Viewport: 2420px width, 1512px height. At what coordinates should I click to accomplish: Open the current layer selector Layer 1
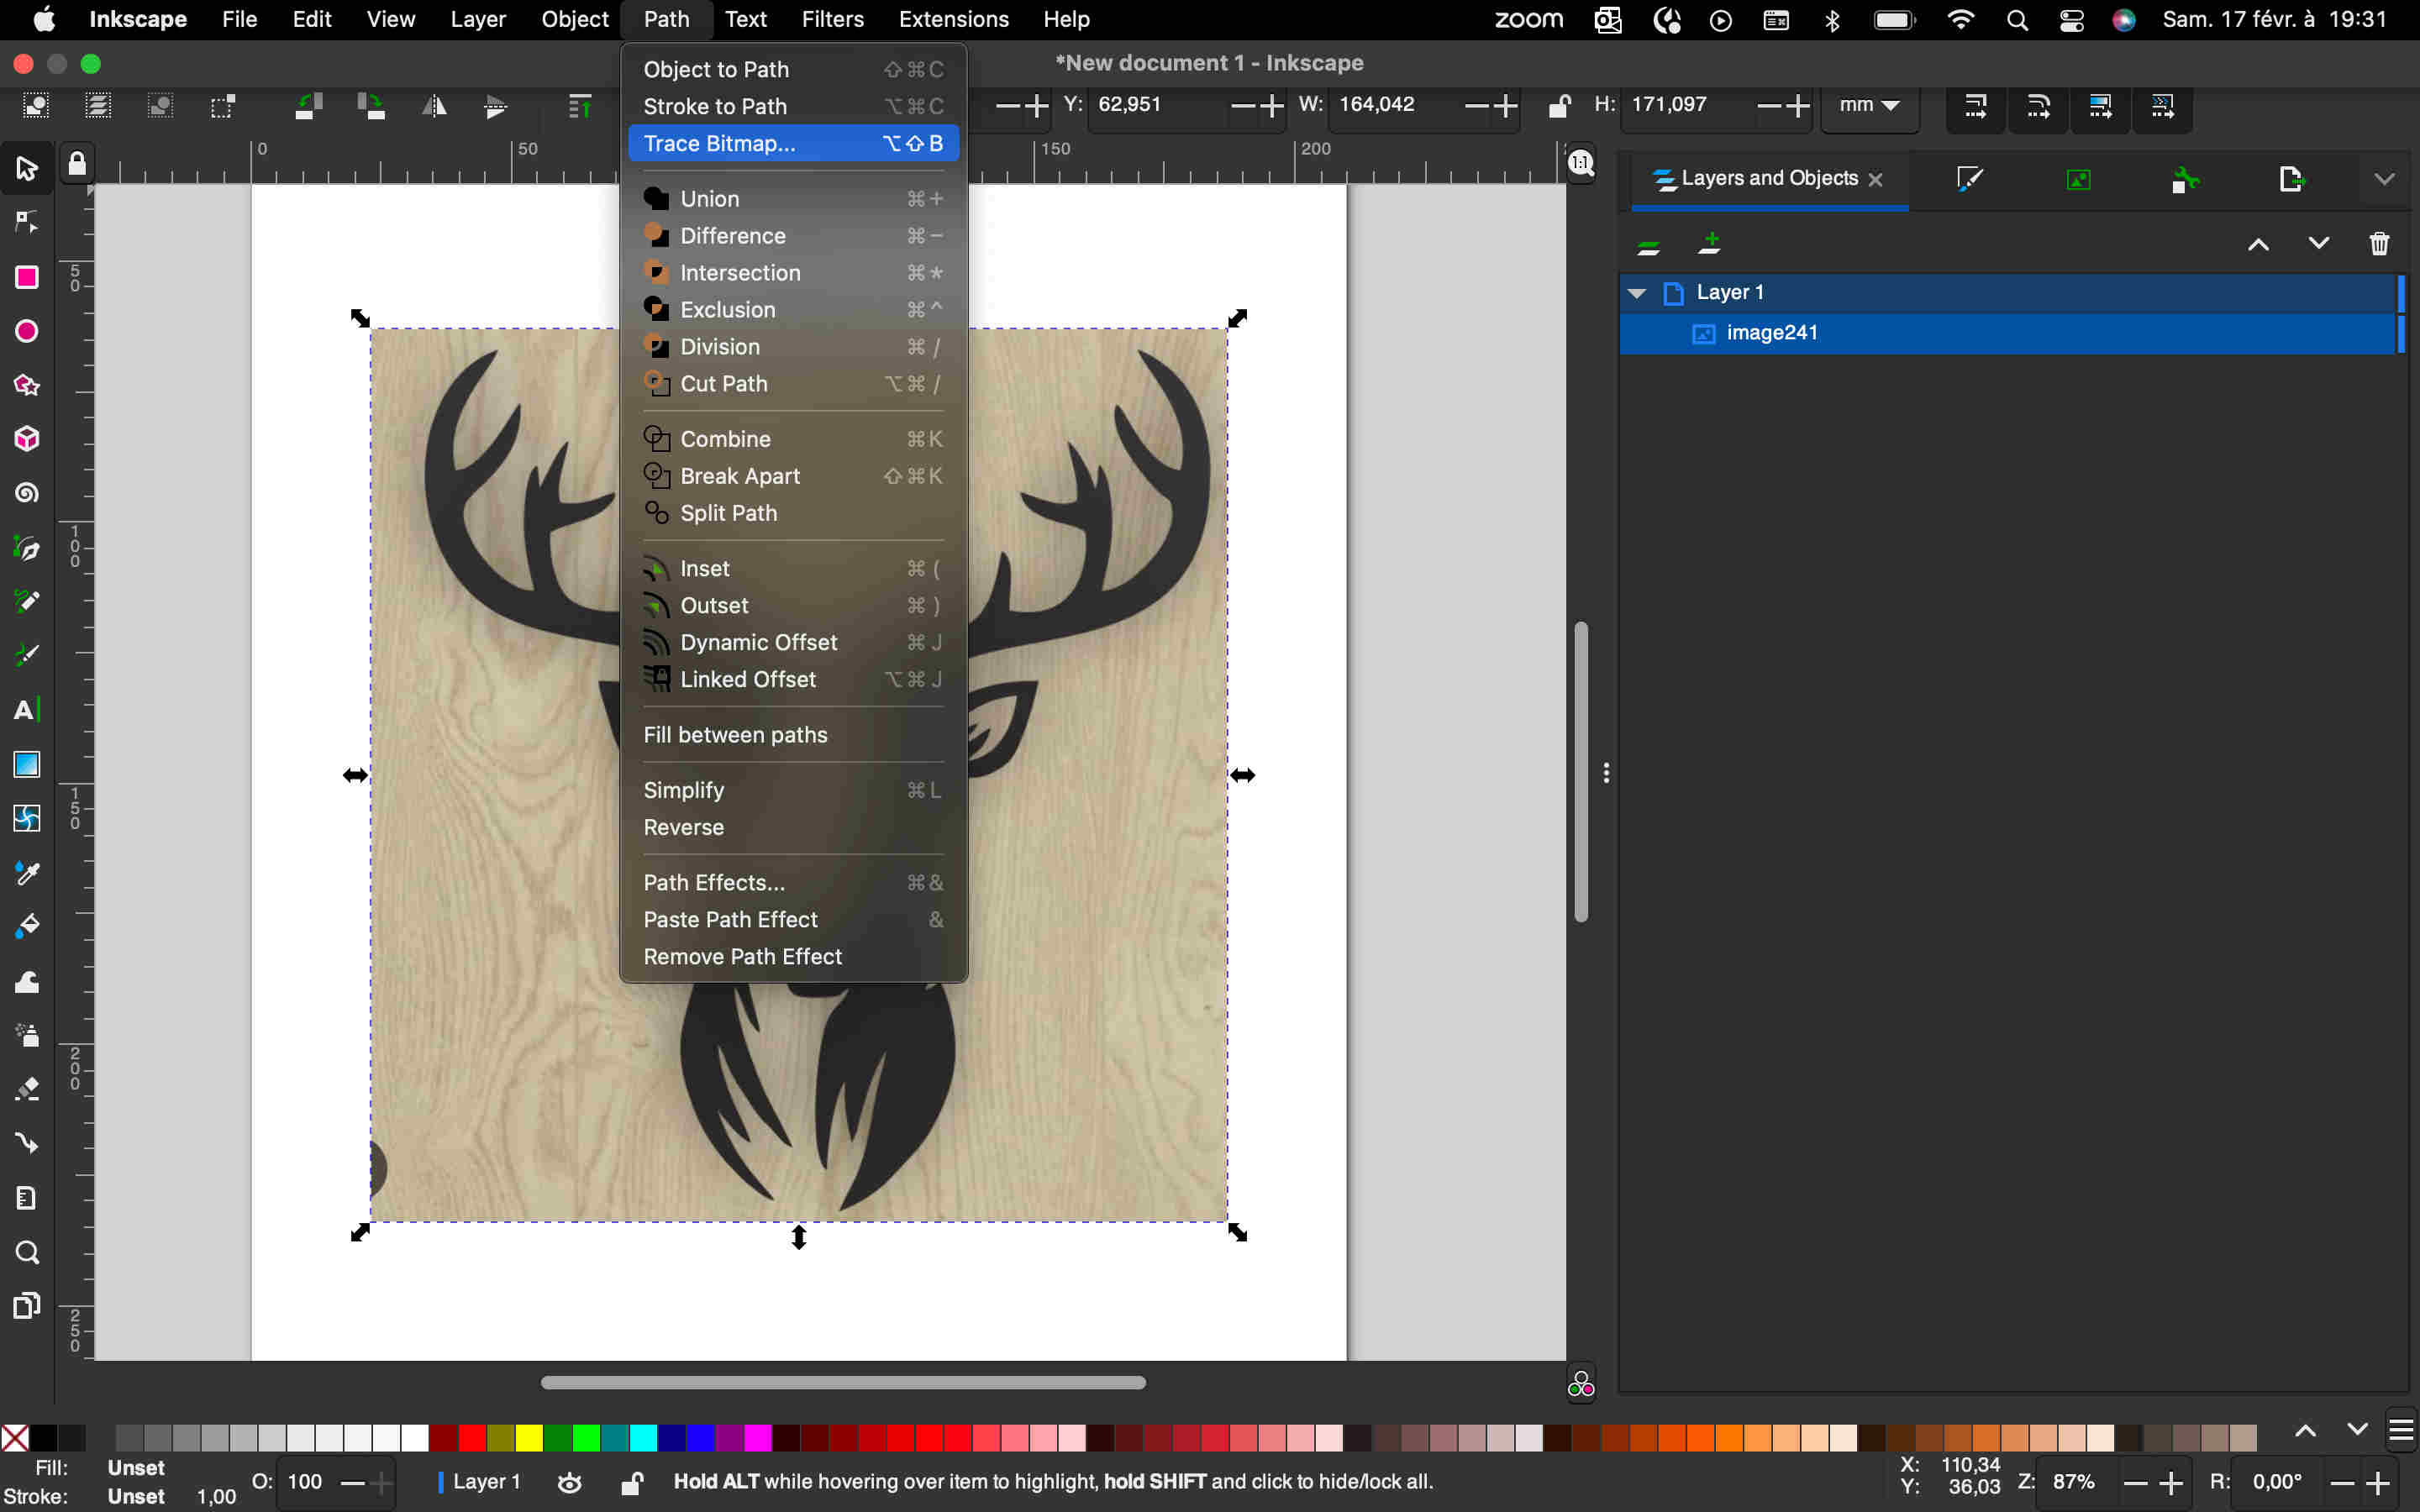(x=481, y=1482)
